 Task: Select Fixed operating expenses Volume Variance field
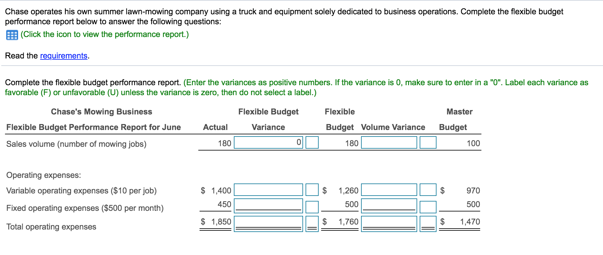click(389, 206)
